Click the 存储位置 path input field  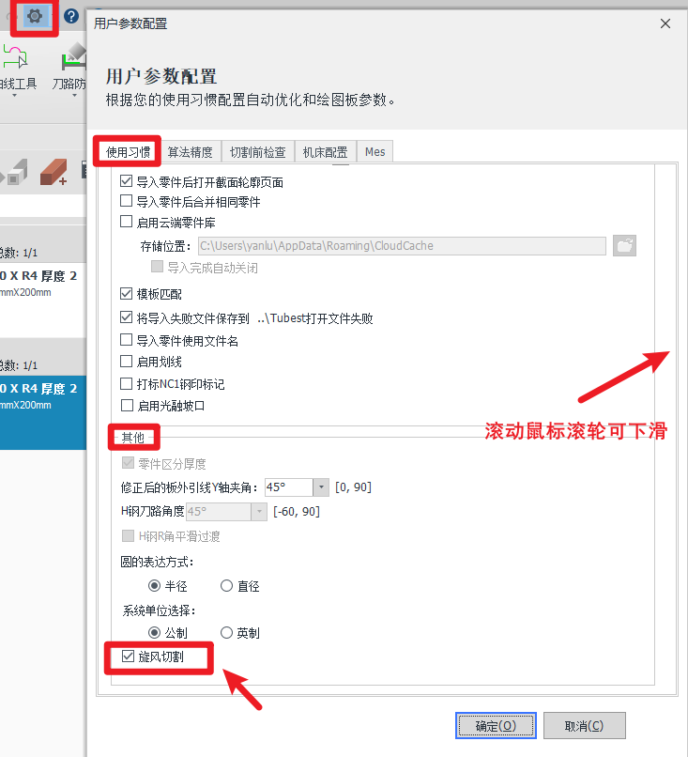tap(402, 246)
